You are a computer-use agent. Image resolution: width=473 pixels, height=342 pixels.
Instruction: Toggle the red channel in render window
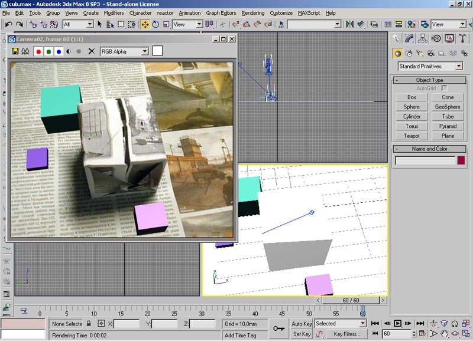pos(38,51)
